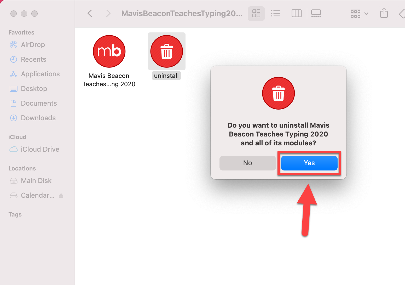
Task: Confirm uninstall with the Yes button
Action: [x=309, y=163]
